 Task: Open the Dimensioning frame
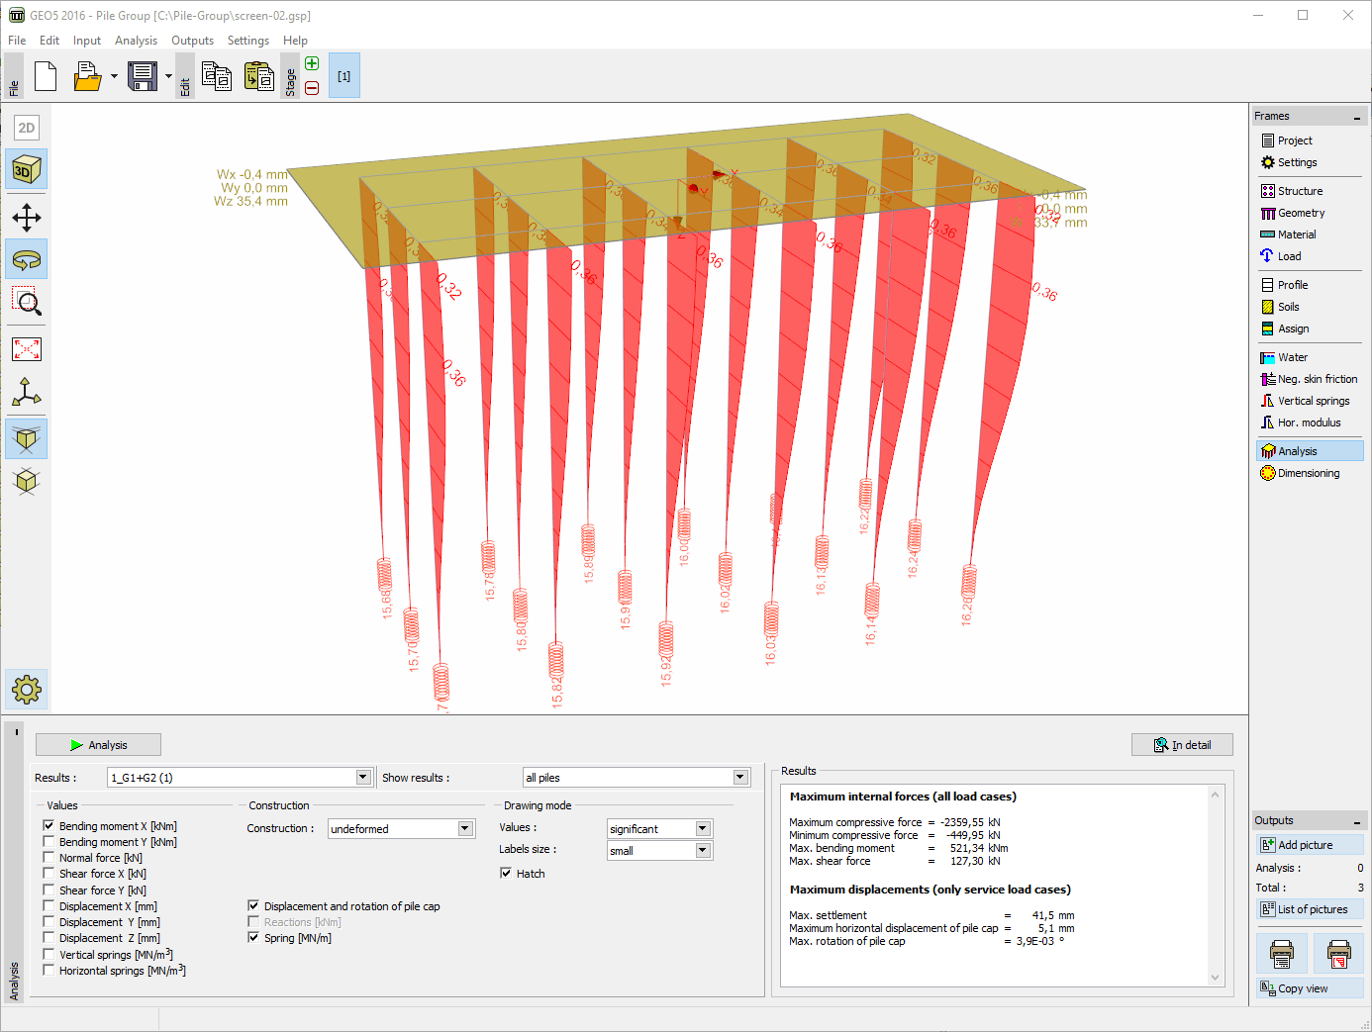tap(1308, 473)
